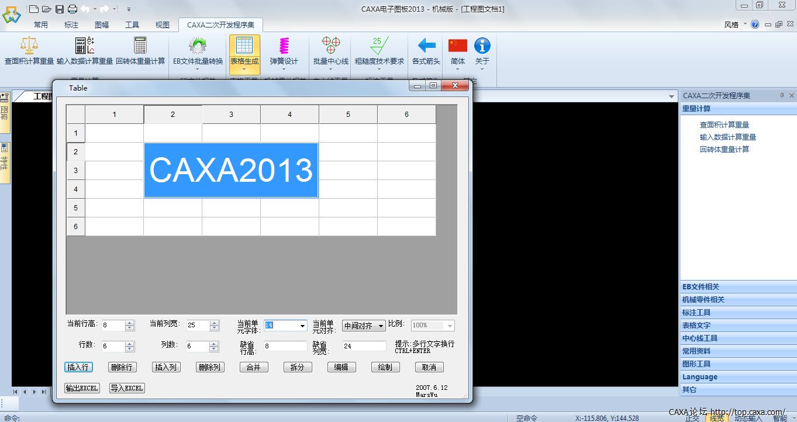Toggle 线宽 display in status bar
Image resolution: width=797 pixels, height=422 pixels.
tap(717, 418)
